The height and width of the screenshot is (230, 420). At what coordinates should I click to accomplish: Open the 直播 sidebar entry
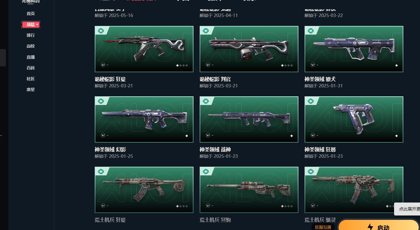coord(31,57)
